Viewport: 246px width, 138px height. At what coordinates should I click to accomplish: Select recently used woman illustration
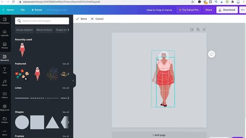[x=22, y=49]
